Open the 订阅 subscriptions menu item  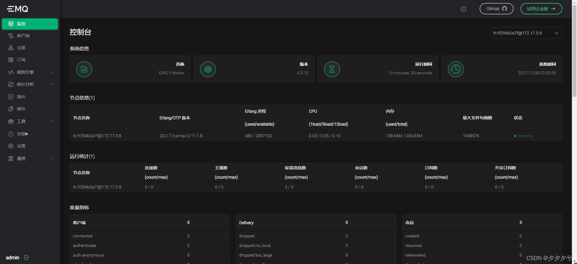tap(30, 60)
